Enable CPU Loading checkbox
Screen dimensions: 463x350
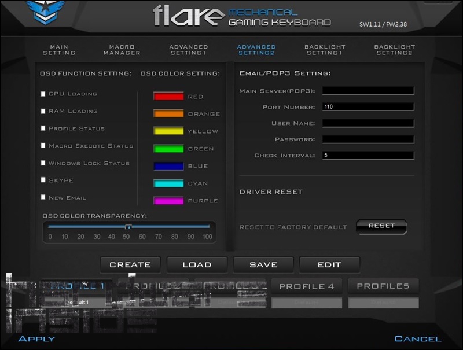click(x=43, y=94)
